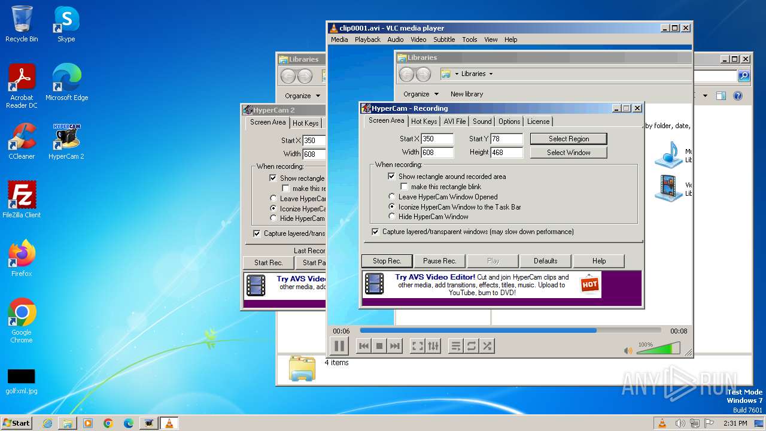
Task: Open the Windows Start menu
Action: (16, 423)
